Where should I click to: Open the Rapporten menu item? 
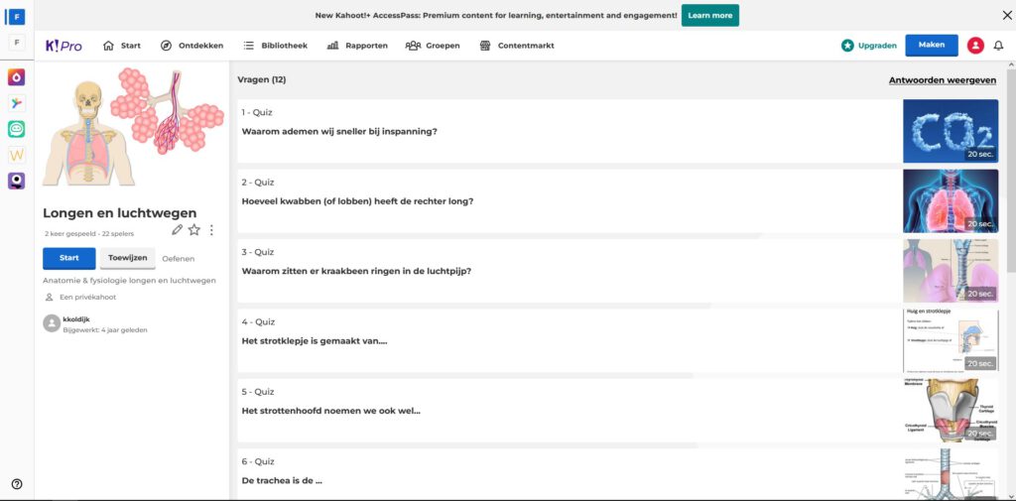point(357,46)
